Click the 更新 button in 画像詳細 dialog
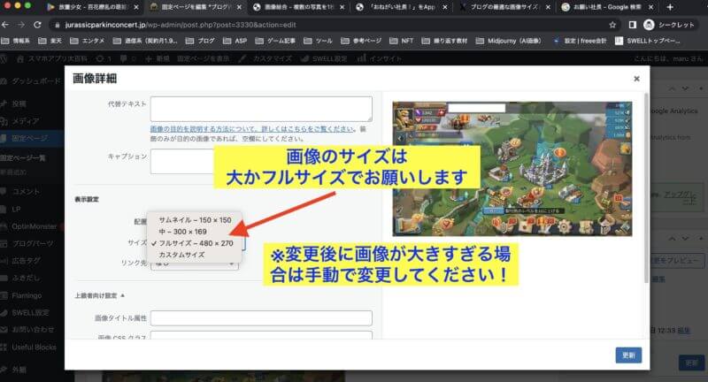 (628, 355)
